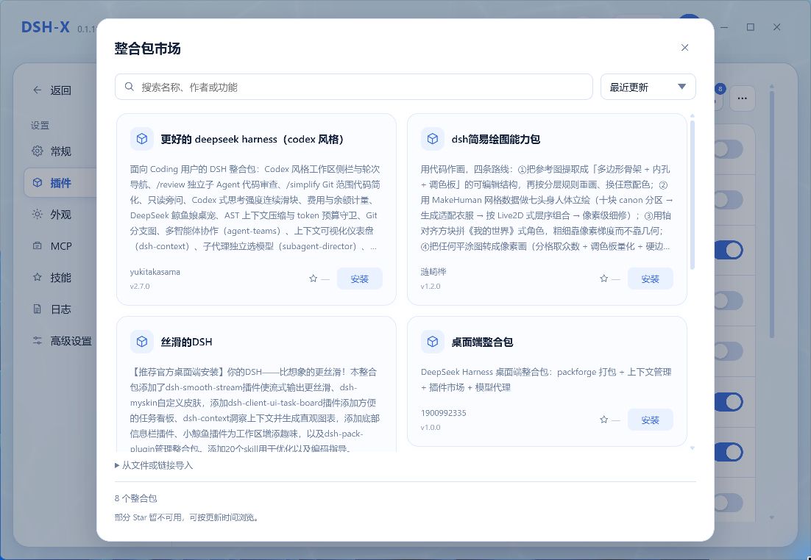811x560 pixels.
Task: Click the 8 个整合包 count text
Action: point(135,498)
